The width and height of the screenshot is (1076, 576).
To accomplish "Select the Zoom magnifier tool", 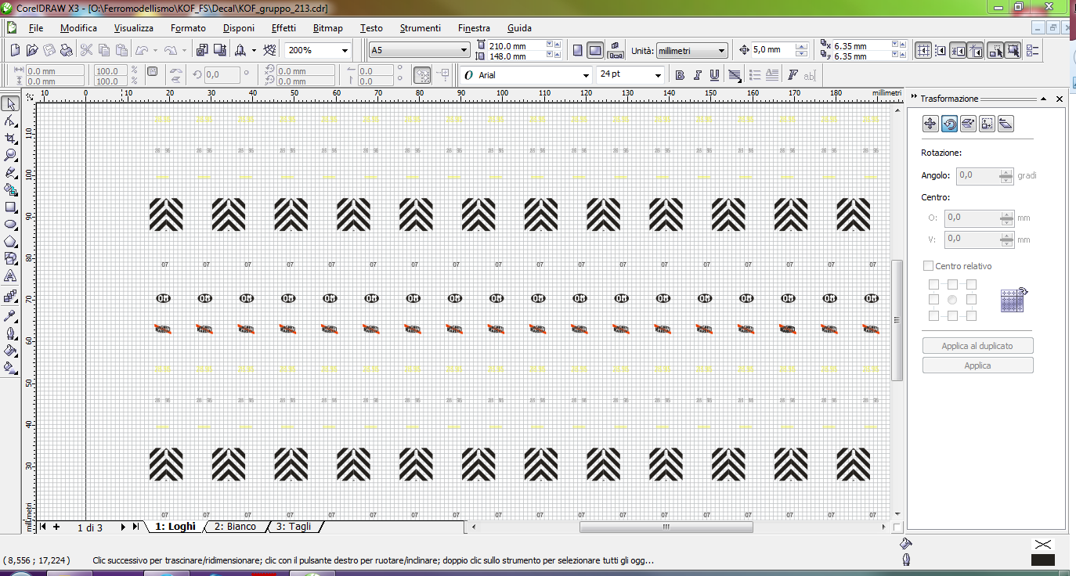I will [x=10, y=155].
